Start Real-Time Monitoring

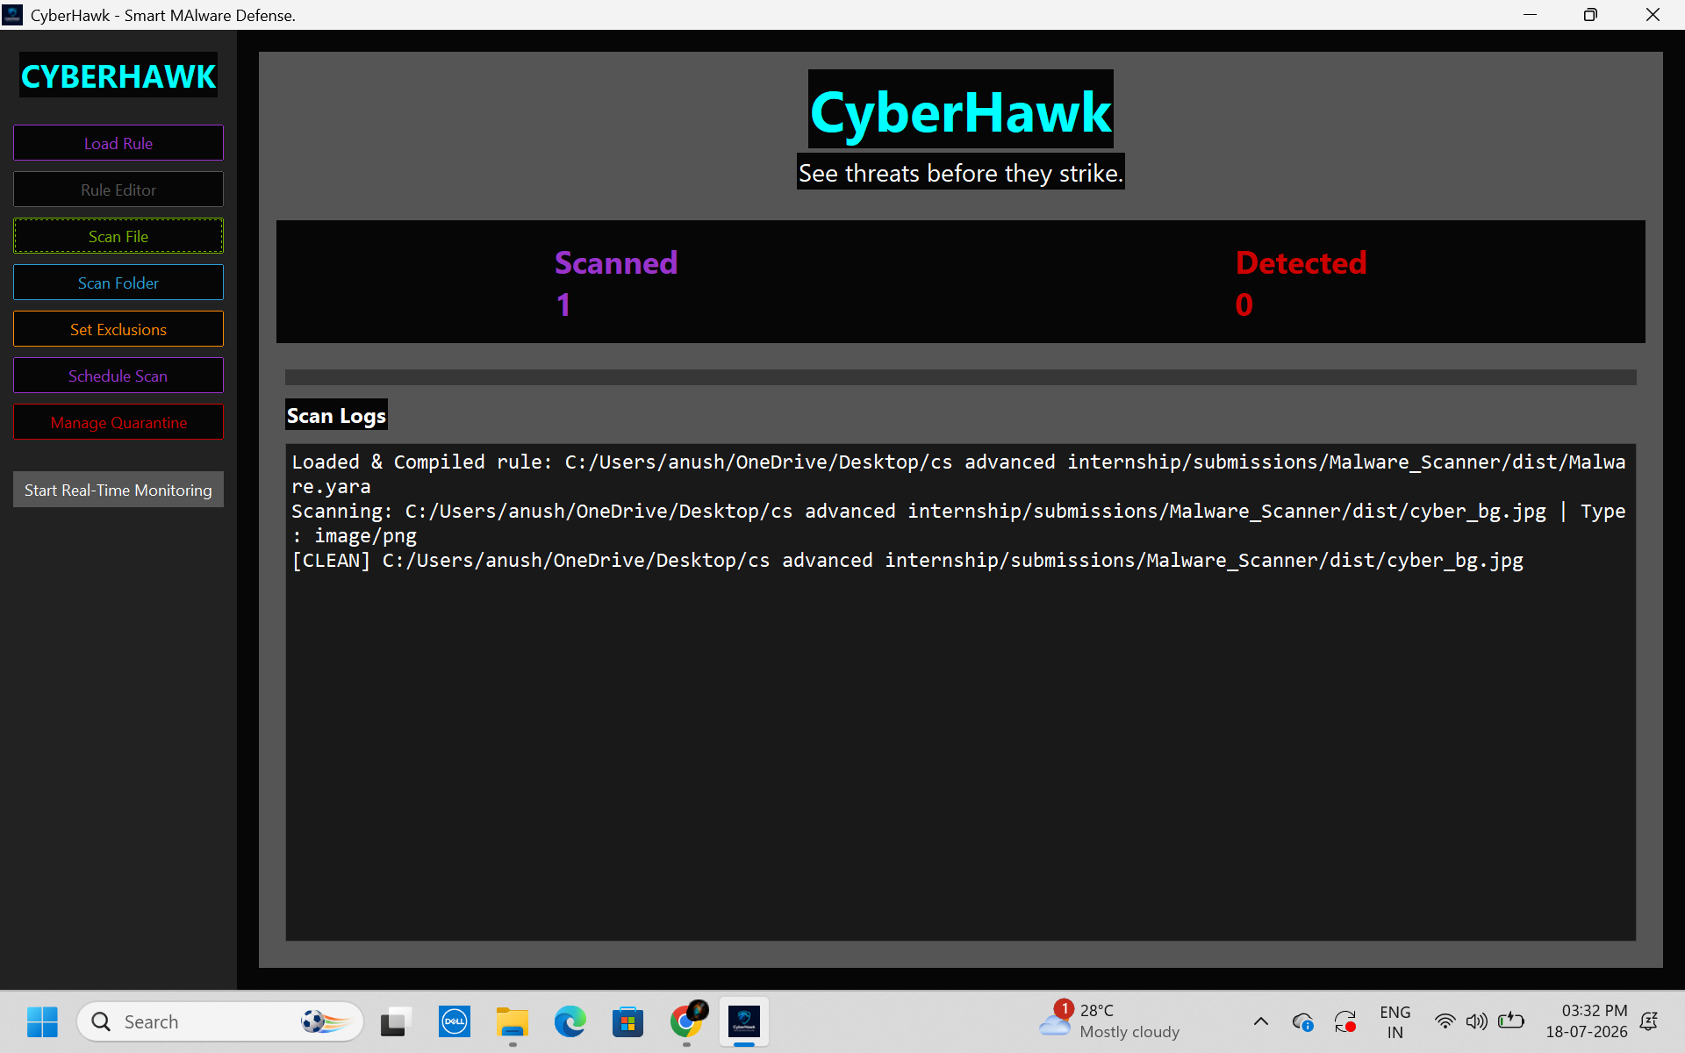point(118,490)
